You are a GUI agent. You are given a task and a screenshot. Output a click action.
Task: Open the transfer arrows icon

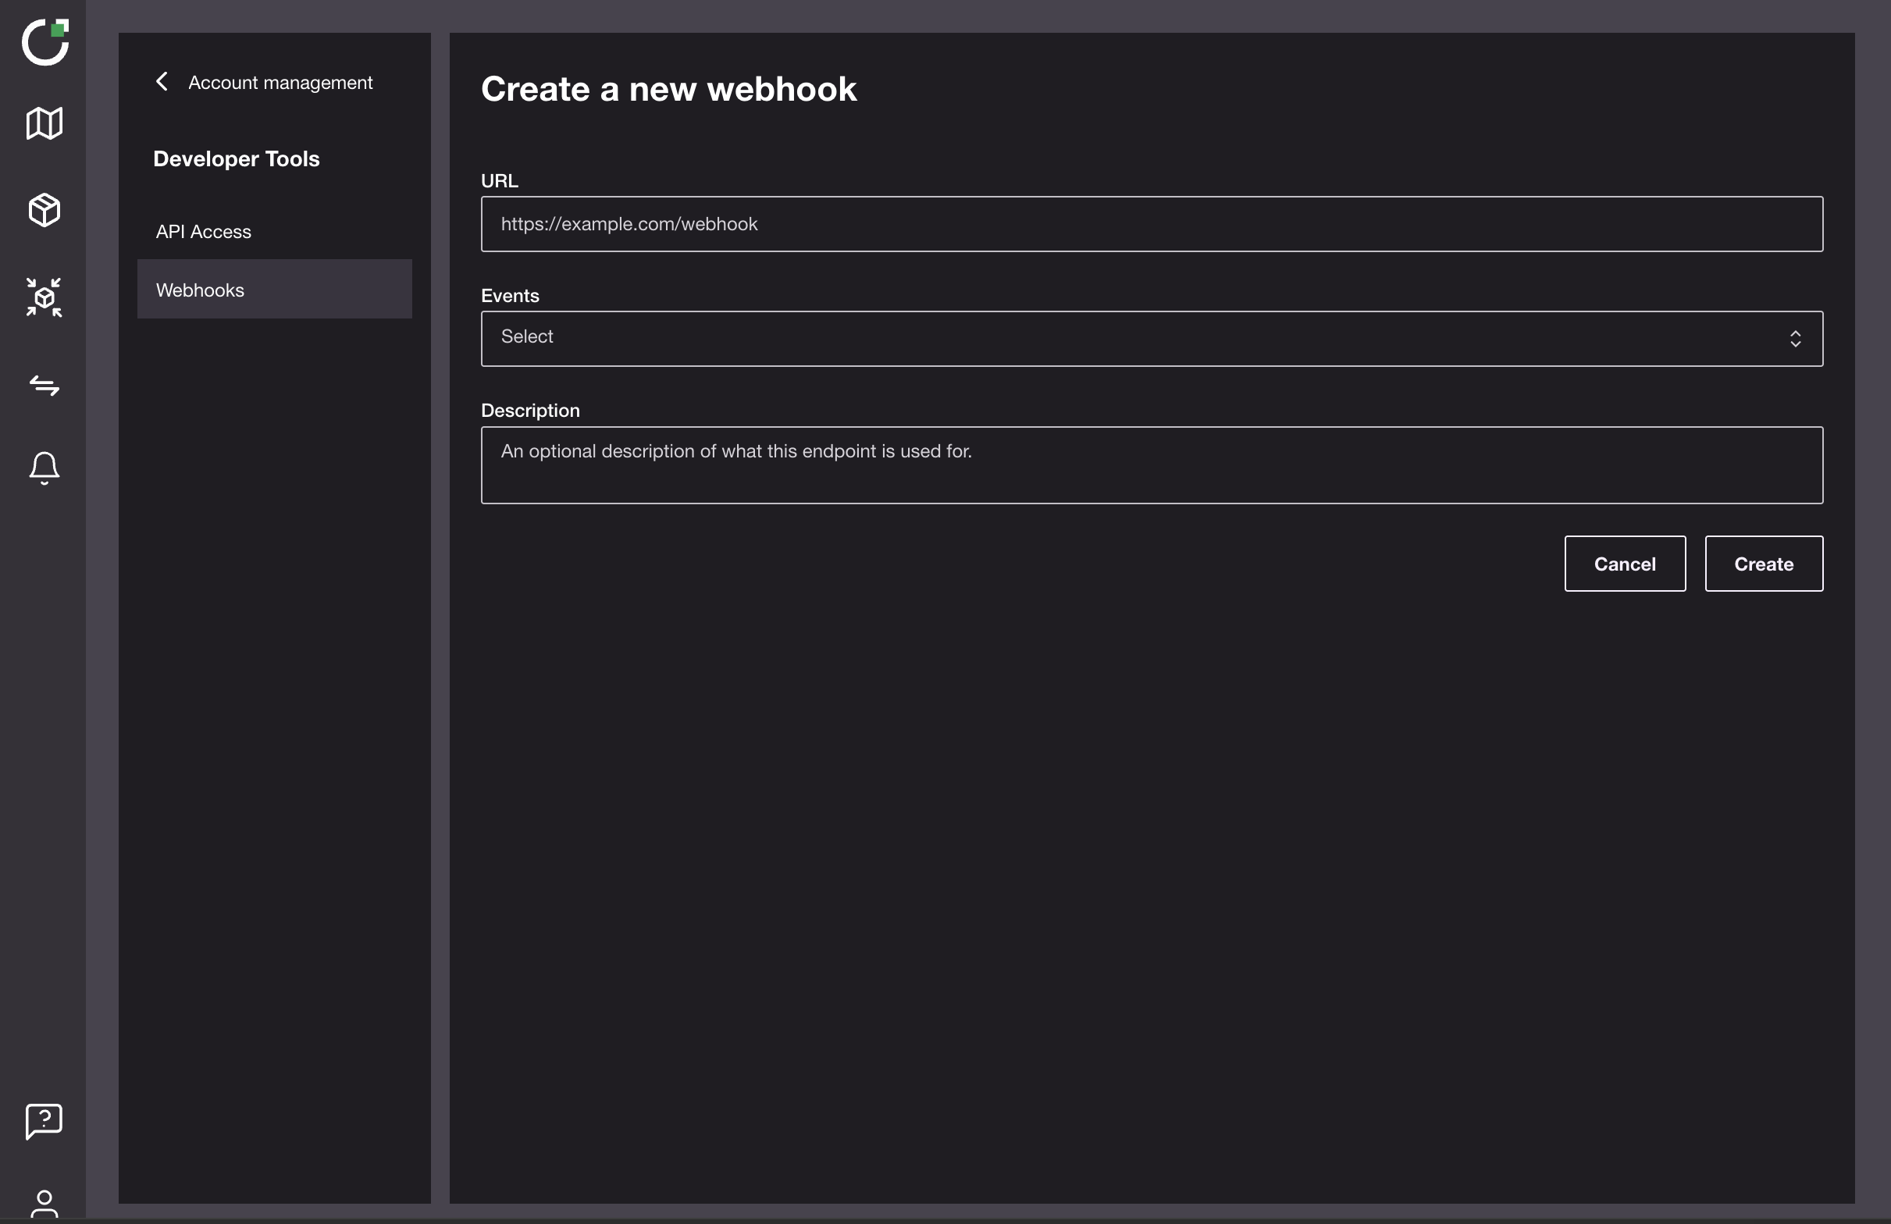pos(45,385)
